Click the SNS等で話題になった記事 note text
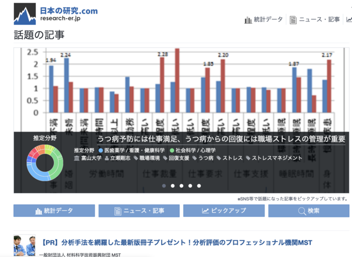Viewport: 352px width, 257px height. [293, 199]
